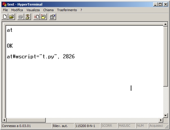
Task: Click inside the terminal text area
Action: [85, 71]
